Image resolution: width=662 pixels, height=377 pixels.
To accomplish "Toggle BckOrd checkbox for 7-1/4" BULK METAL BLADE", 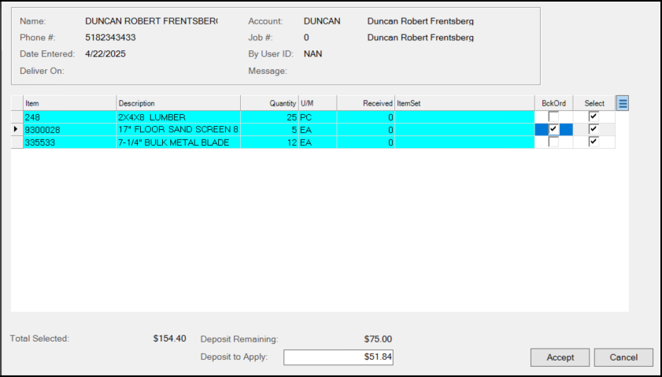I will click(x=553, y=142).
